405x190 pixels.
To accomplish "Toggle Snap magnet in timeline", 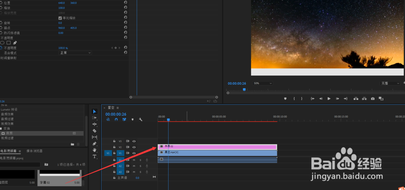I will coord(116,120).
